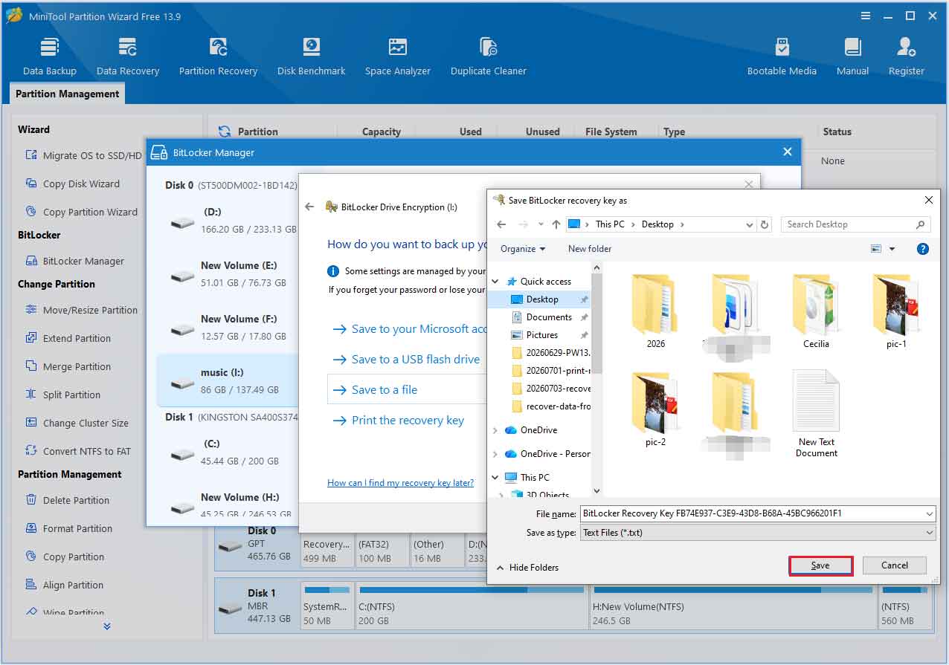
Task: Select music (I:) drive in BitLocker Manager
Action: [x=228, y=380]
